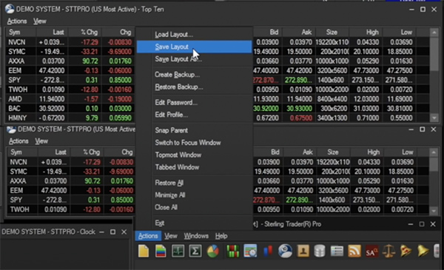This screenshot has width=444, height=270.
Task: Maximize the Clock window
Action: (112, 232)
